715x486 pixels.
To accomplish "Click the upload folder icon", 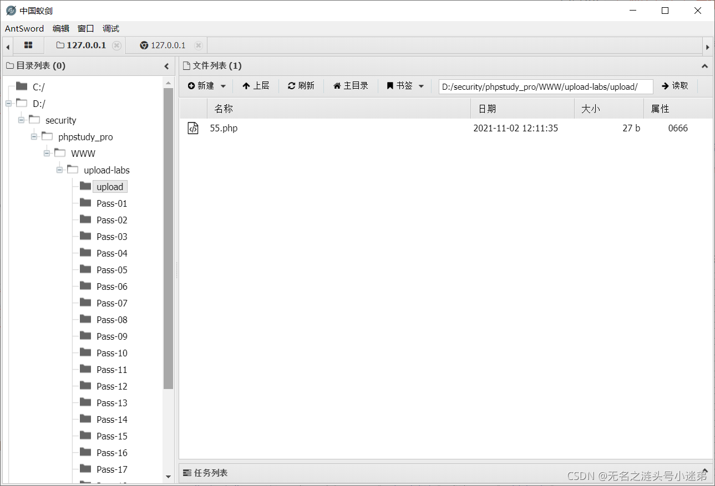I will (x=85, y=186).
